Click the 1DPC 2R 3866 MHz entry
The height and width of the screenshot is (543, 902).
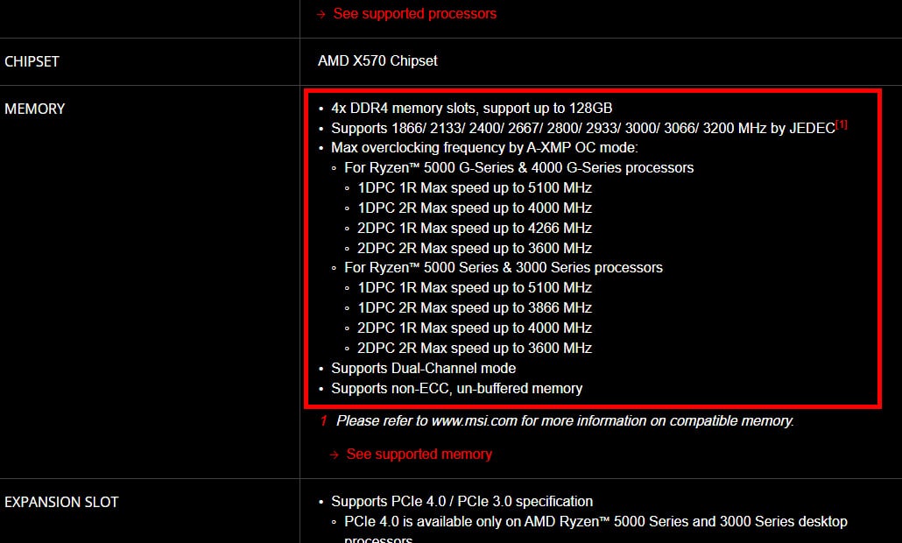[475, 308]
